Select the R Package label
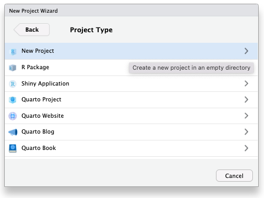 (x=35, y=67)
